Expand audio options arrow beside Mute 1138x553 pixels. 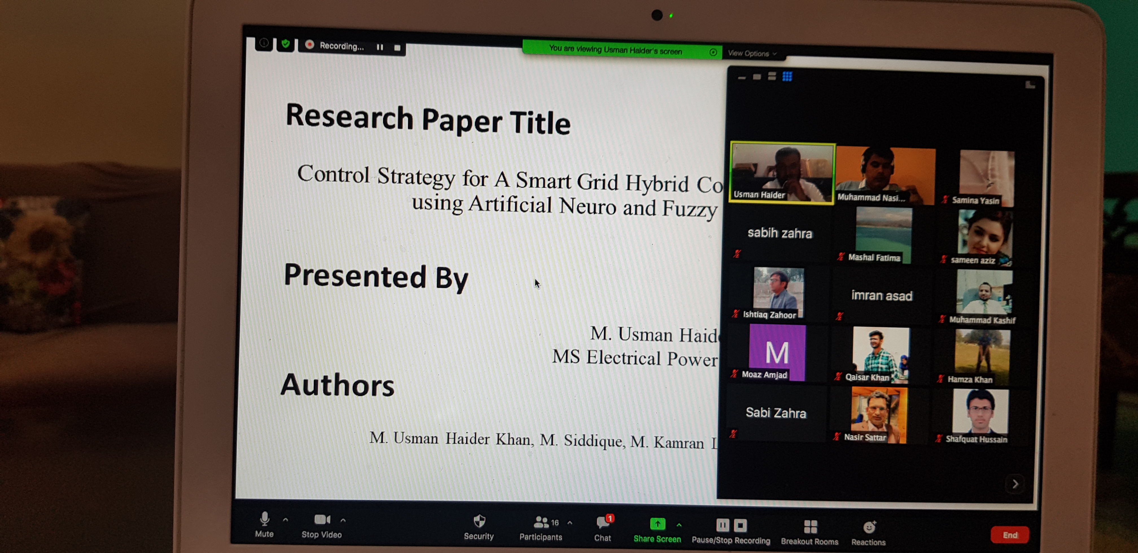[x=286, y=520]
